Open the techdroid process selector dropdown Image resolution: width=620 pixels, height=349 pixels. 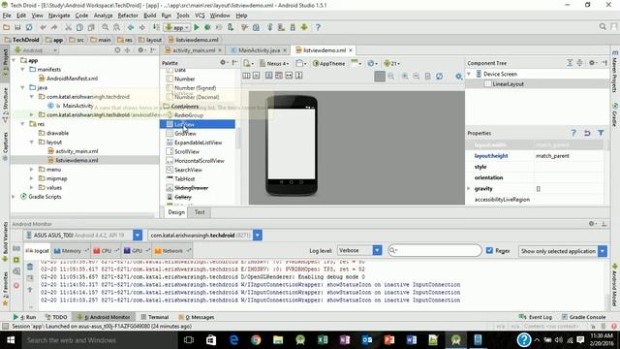click(204, 235)
